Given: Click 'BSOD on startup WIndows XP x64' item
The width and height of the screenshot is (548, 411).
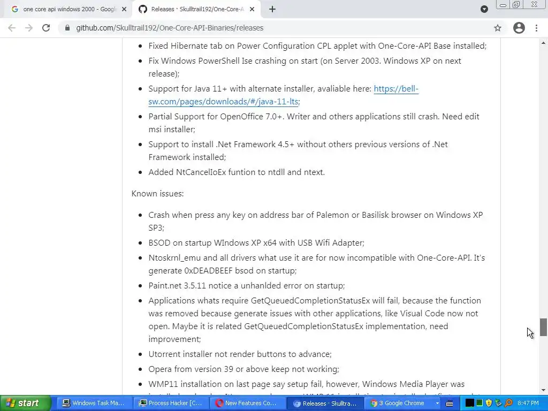Looking at the screenshot, I should pos(256,243).
